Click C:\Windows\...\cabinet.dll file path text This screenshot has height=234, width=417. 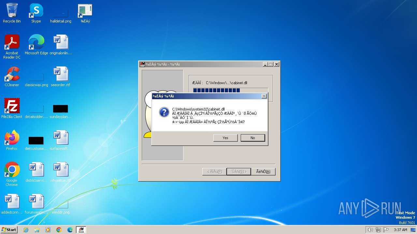click(226, 83)
